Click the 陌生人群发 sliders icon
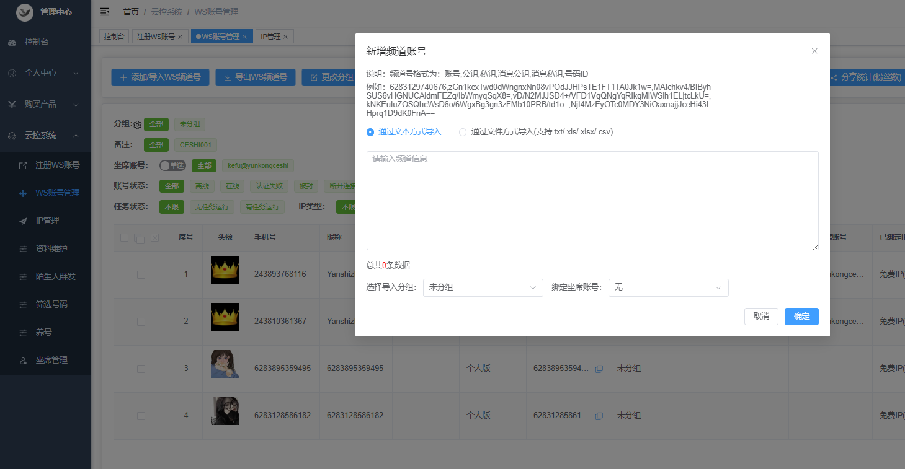The width and height of the screenshot is (905, 469). click(23, 276)
